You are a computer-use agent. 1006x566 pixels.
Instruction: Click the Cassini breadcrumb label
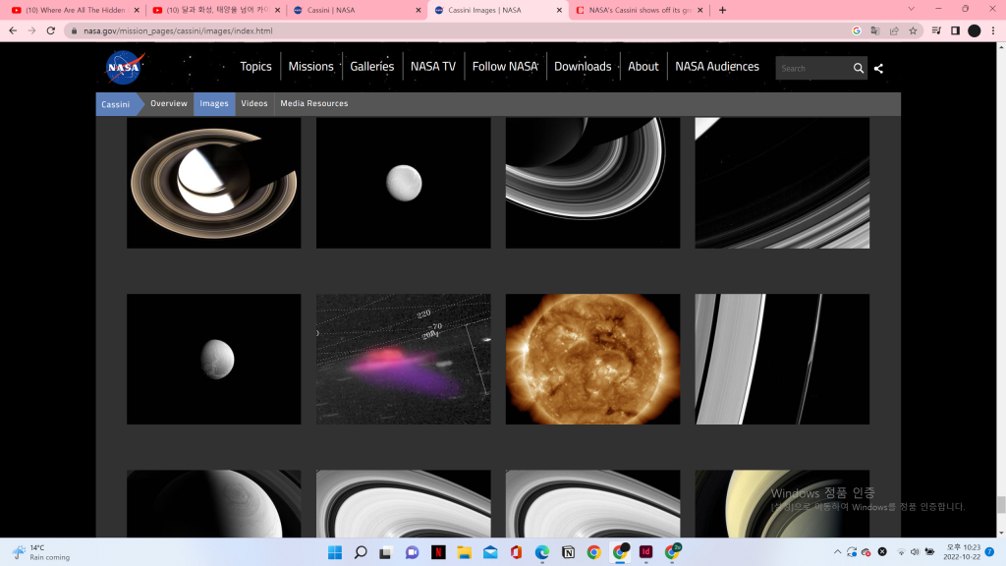pyautogui.click(x=116, y=104)
